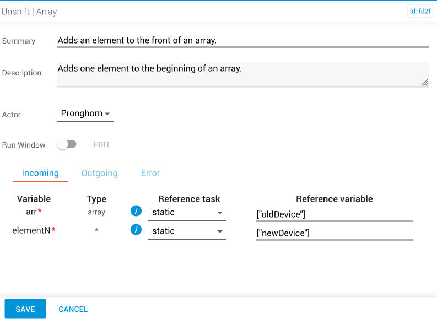Switch to the Outgoing tab
The height and width of the screenshot is (319, 437).
coord(99,173)
